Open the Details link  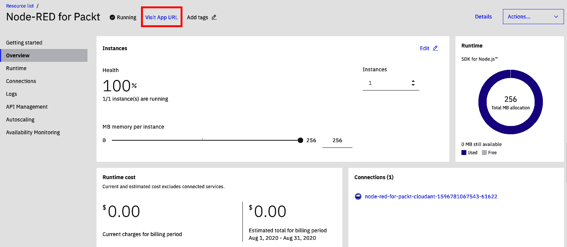[x=483, y=17]
